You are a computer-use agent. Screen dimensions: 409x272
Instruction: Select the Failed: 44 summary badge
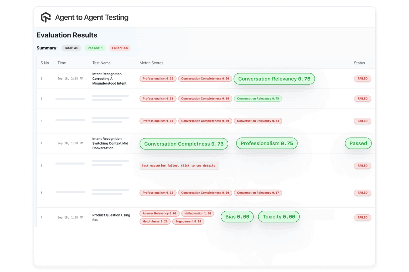120,48
